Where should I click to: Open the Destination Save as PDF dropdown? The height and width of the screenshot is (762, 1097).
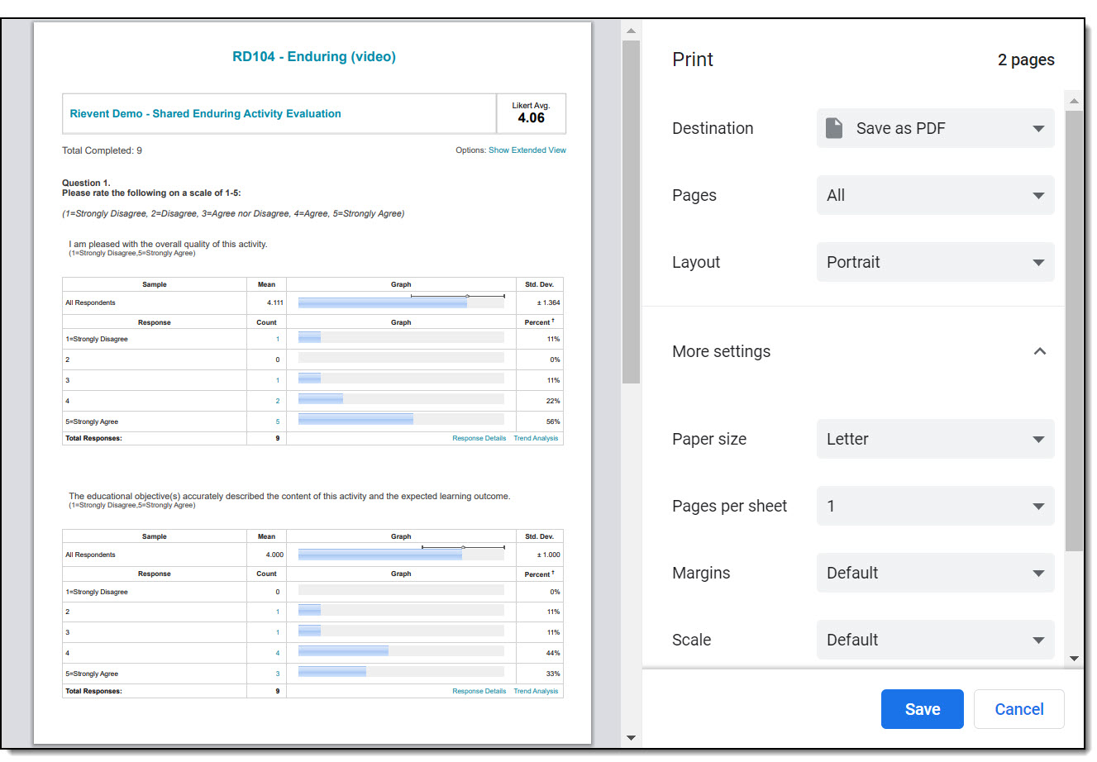point(935,128)
